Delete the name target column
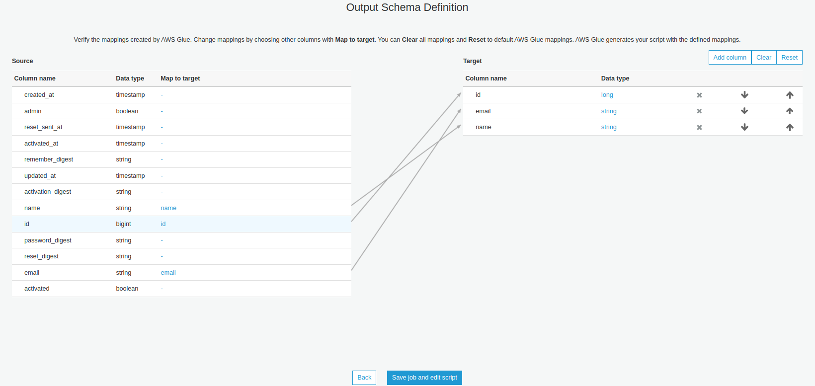The image size is (815, 386). [699, 127]
